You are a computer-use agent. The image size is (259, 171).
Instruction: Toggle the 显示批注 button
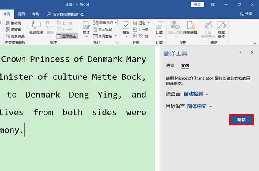[66, 36]
